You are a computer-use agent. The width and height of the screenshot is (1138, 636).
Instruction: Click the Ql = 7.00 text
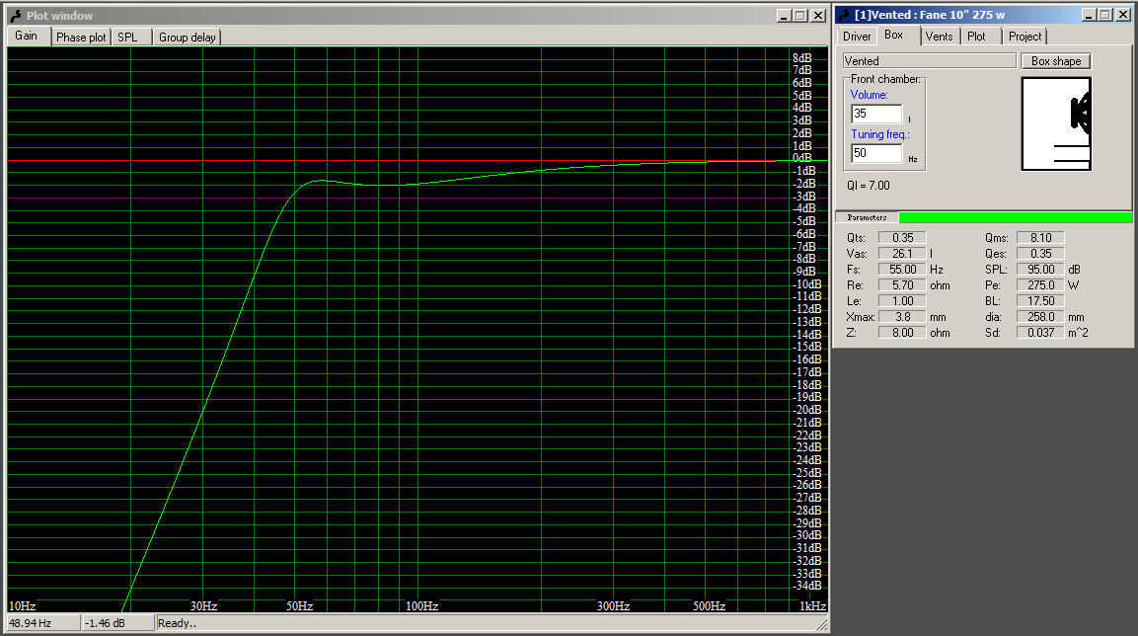[x=868, y=186]
